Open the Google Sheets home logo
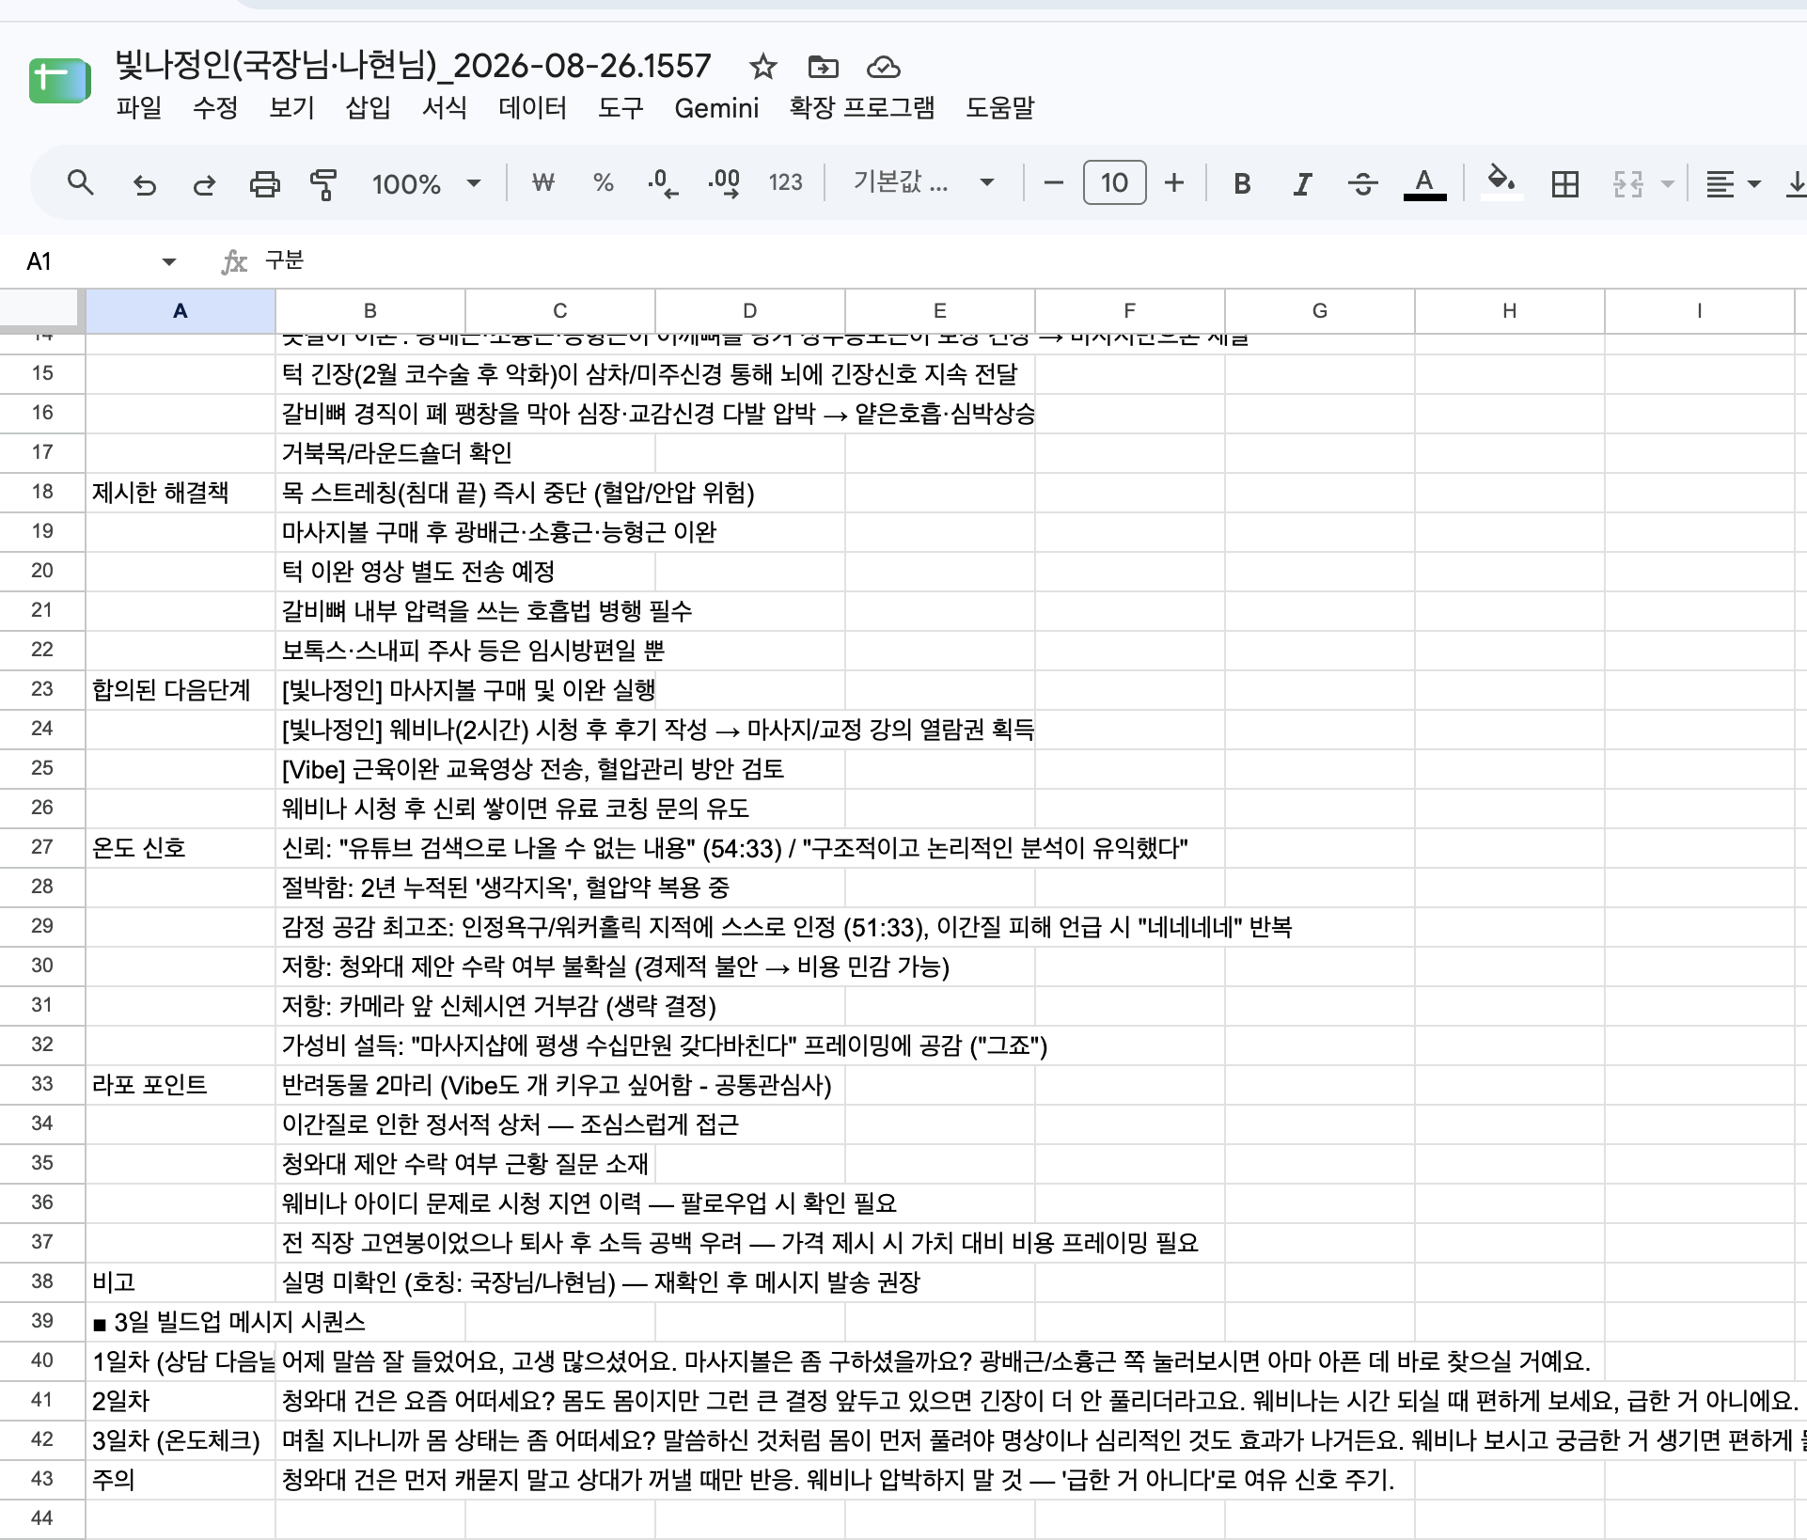Viewport: 1807px width, 1540px height. 59,81
